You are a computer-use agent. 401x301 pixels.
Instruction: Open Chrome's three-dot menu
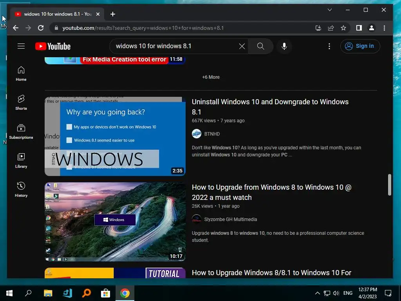[x=384, y=28]
